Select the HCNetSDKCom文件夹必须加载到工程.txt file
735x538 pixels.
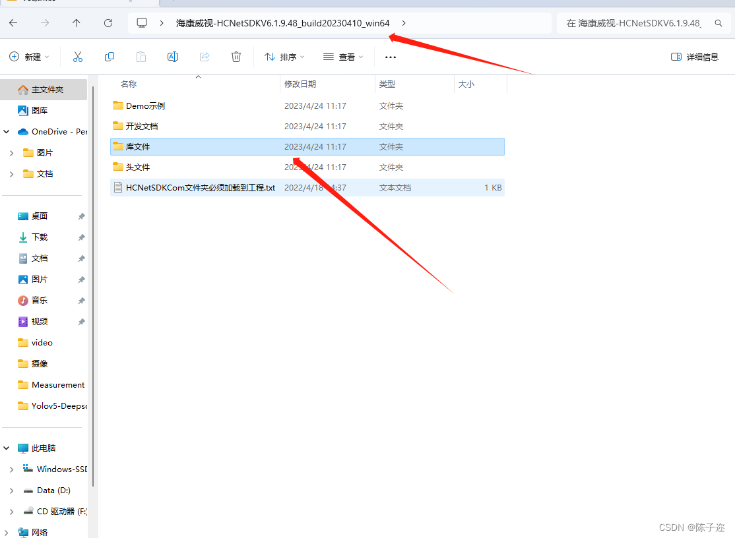pyautogui.click(x=307, y=187)
